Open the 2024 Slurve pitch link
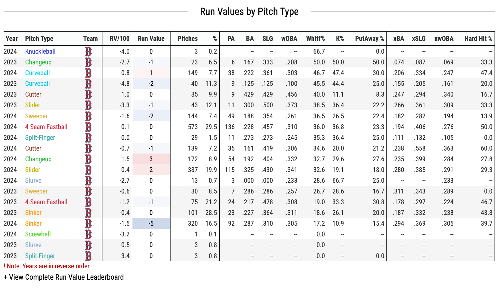This screenshot has height=288, width=502. coord(33,181)
